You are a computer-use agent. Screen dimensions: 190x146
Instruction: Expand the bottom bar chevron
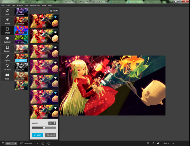pyautogui.click(x=173, y=143)
